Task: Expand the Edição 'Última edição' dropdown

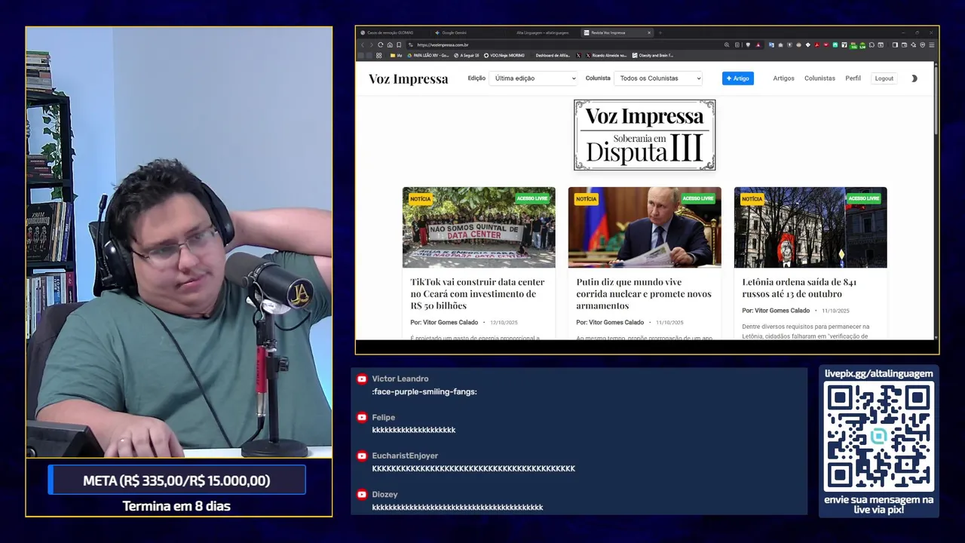Action: tap(533, 78)
